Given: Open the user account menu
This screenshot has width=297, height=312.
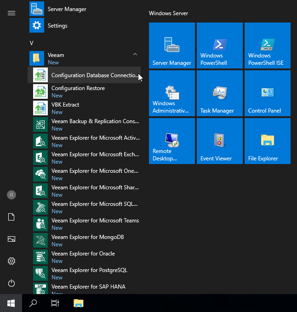Looking at the screenshot, I should (11, 195).
